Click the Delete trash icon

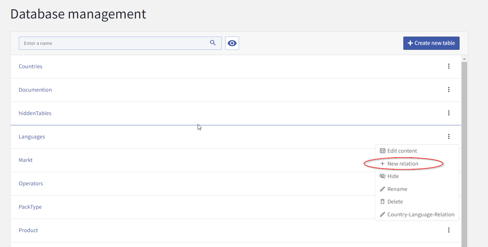click(x=383, y=201)
